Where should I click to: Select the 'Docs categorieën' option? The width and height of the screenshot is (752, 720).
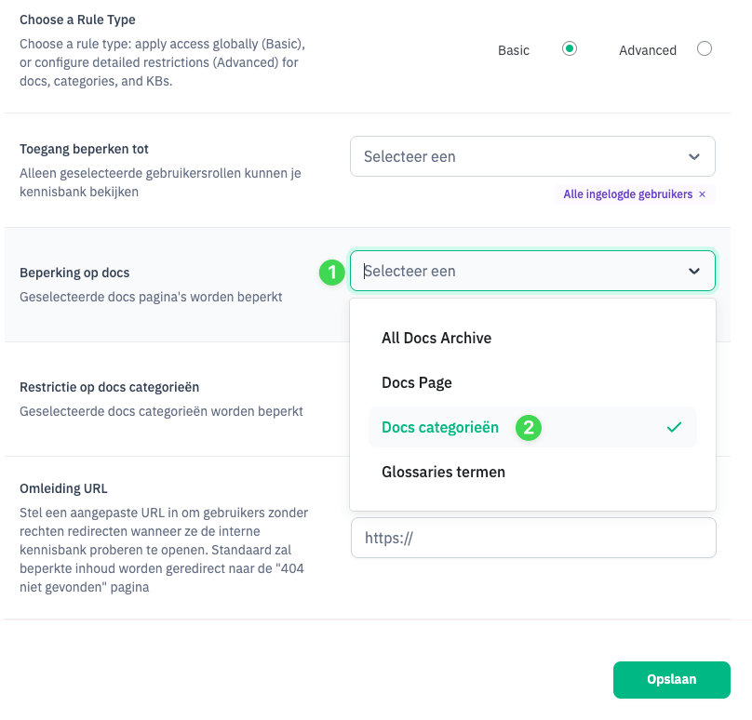[440, 427]
